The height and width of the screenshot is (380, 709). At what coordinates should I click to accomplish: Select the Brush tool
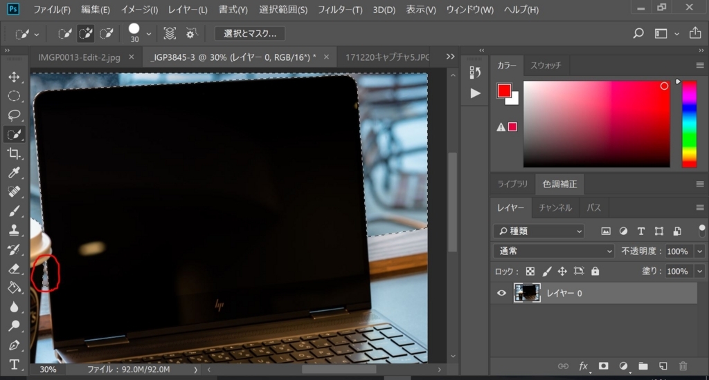(x=14, y=211)
